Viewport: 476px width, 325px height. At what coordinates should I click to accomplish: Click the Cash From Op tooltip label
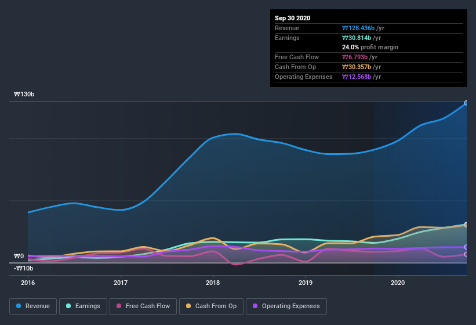coord(295,67)
